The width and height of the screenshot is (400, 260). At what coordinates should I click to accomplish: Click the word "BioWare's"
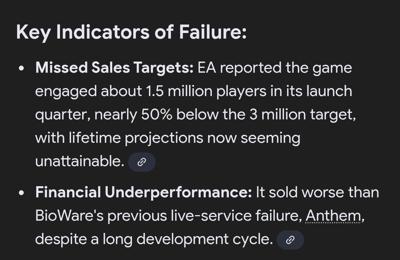click(69, 216)
